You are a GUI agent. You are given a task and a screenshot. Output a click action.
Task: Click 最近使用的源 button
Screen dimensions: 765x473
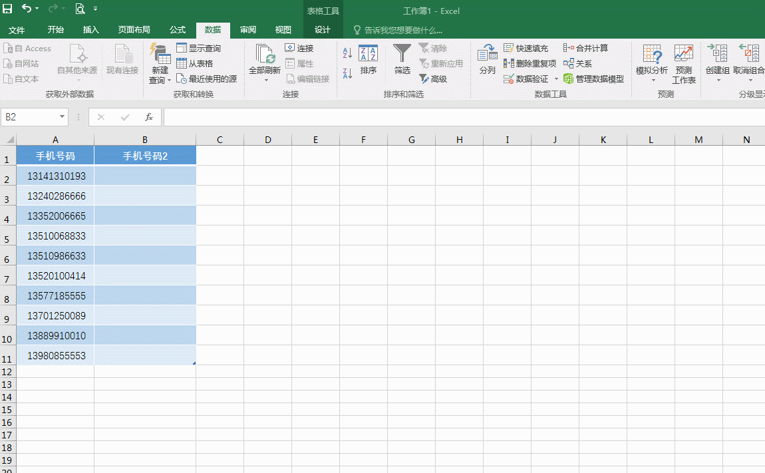pos(206,79)
